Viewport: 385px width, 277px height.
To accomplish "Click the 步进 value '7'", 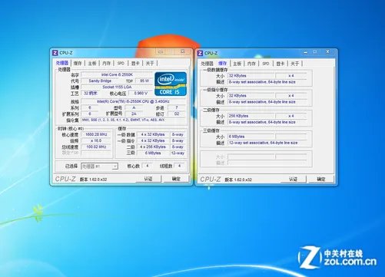I will coord(177,107).
